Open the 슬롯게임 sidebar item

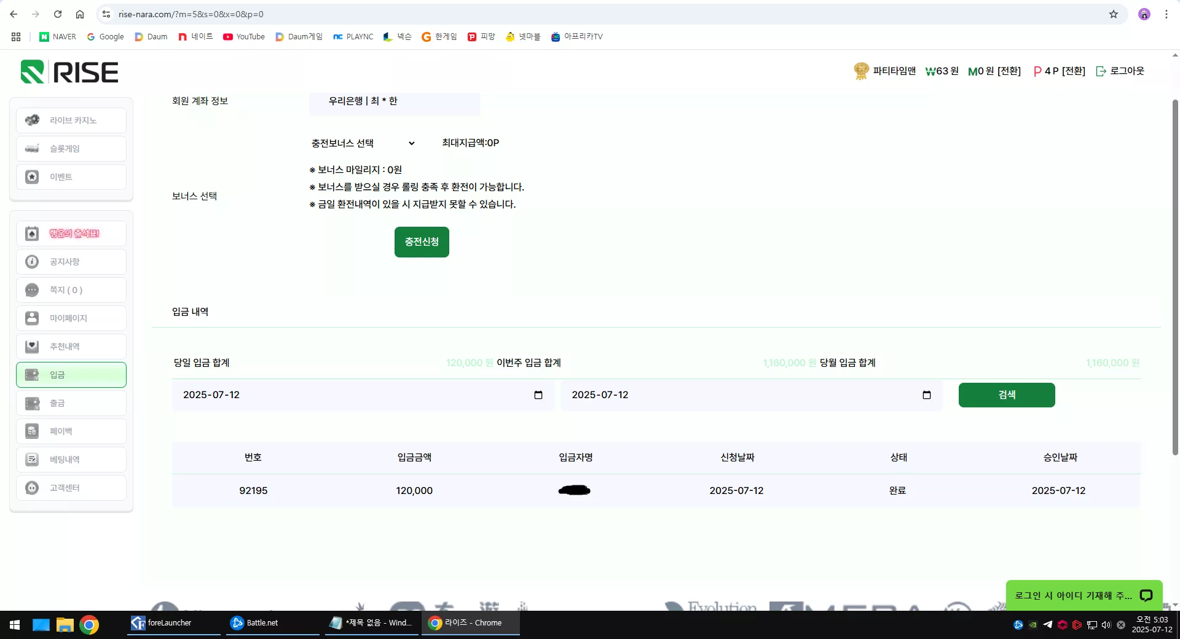[71, 149]
